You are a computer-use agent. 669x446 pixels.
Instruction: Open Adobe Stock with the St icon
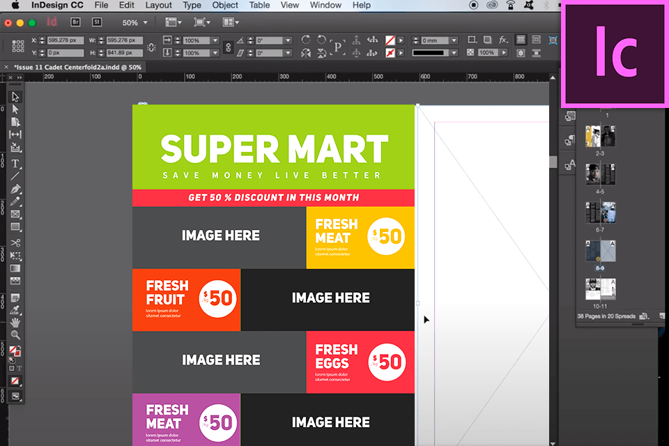98,22
